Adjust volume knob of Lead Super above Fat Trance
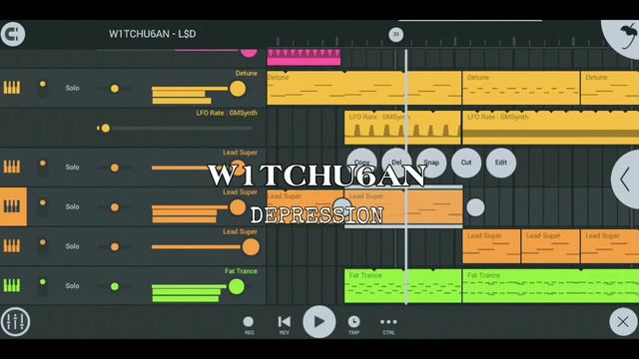The width and height of the screenshot is (639, 359). point(251,247)
